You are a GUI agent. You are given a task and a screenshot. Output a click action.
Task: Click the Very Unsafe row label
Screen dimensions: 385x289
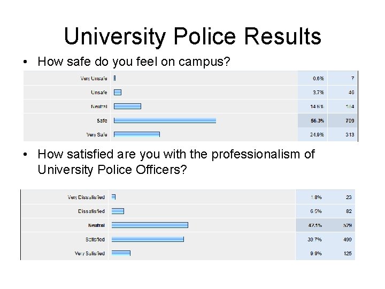[x=94, y=79]
